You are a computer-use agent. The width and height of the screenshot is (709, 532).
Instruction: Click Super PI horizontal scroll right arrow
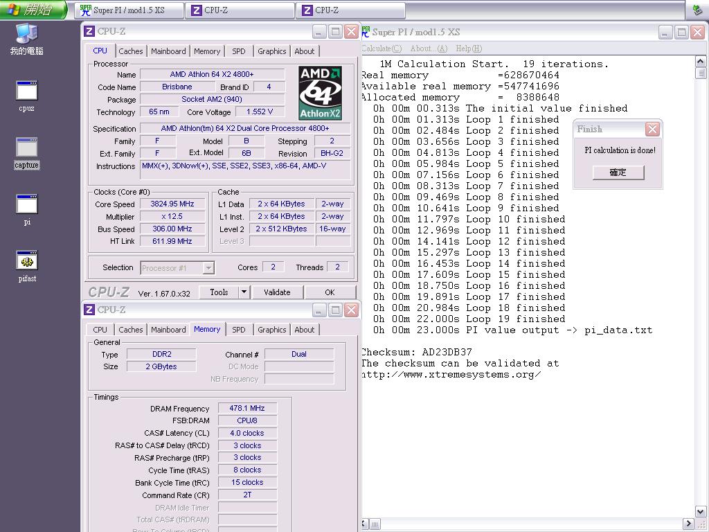pos(689,524)
